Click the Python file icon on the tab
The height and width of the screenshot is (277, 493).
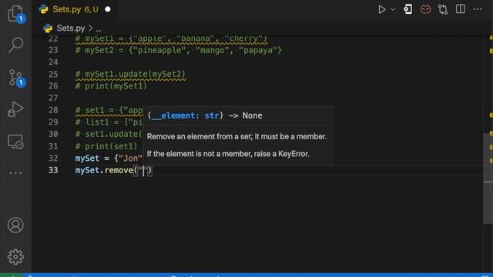coord(43,9)
